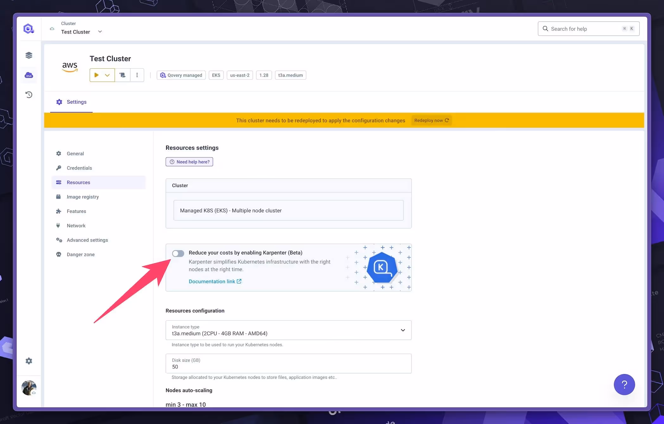The image size is (664, 424).
Task: Open the environments layers sidebar icon
Action: pos(29,55)
